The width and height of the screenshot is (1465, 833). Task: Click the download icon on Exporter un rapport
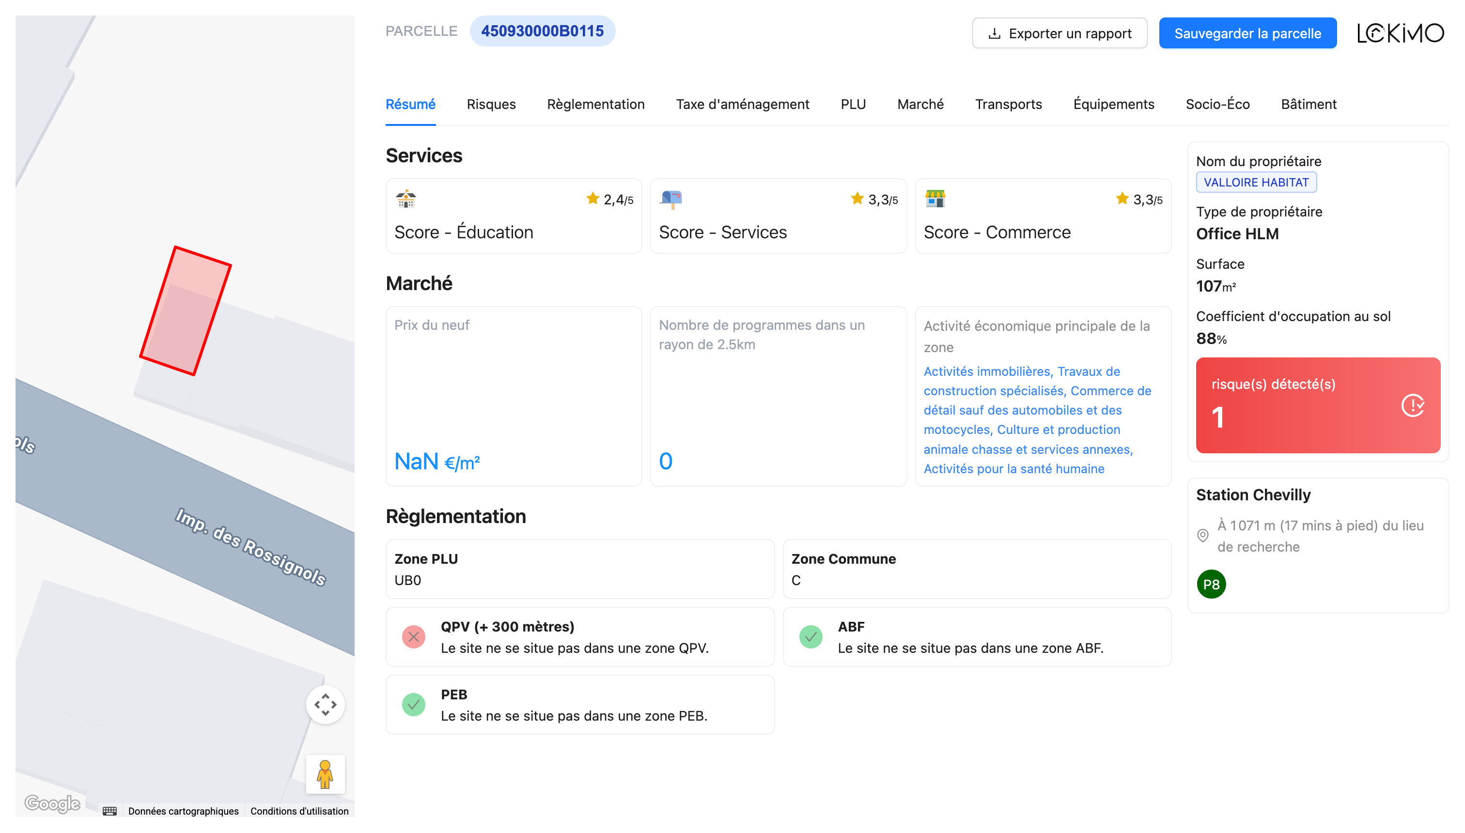tap(995, 33)
